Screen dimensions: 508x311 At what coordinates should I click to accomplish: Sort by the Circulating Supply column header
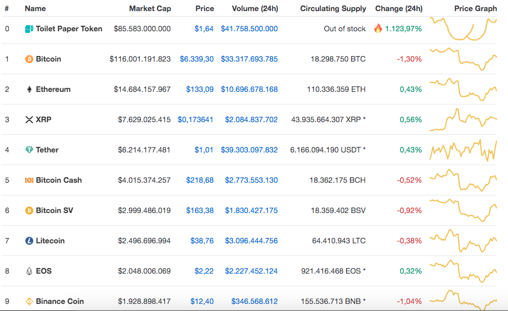tap(333, 9)
